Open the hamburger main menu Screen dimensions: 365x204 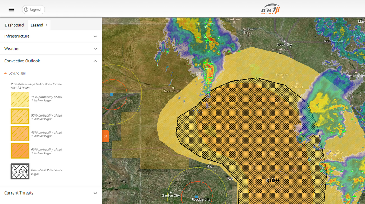point(11,9)
